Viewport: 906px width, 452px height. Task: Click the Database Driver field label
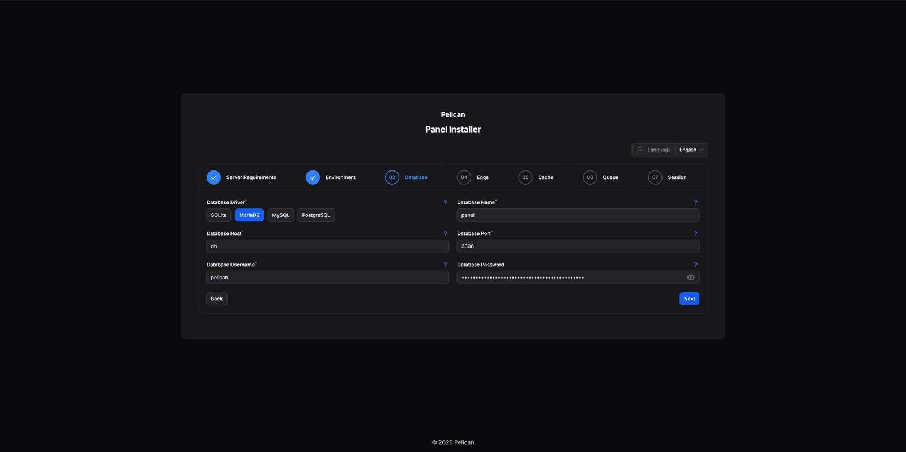pos(226,202)
